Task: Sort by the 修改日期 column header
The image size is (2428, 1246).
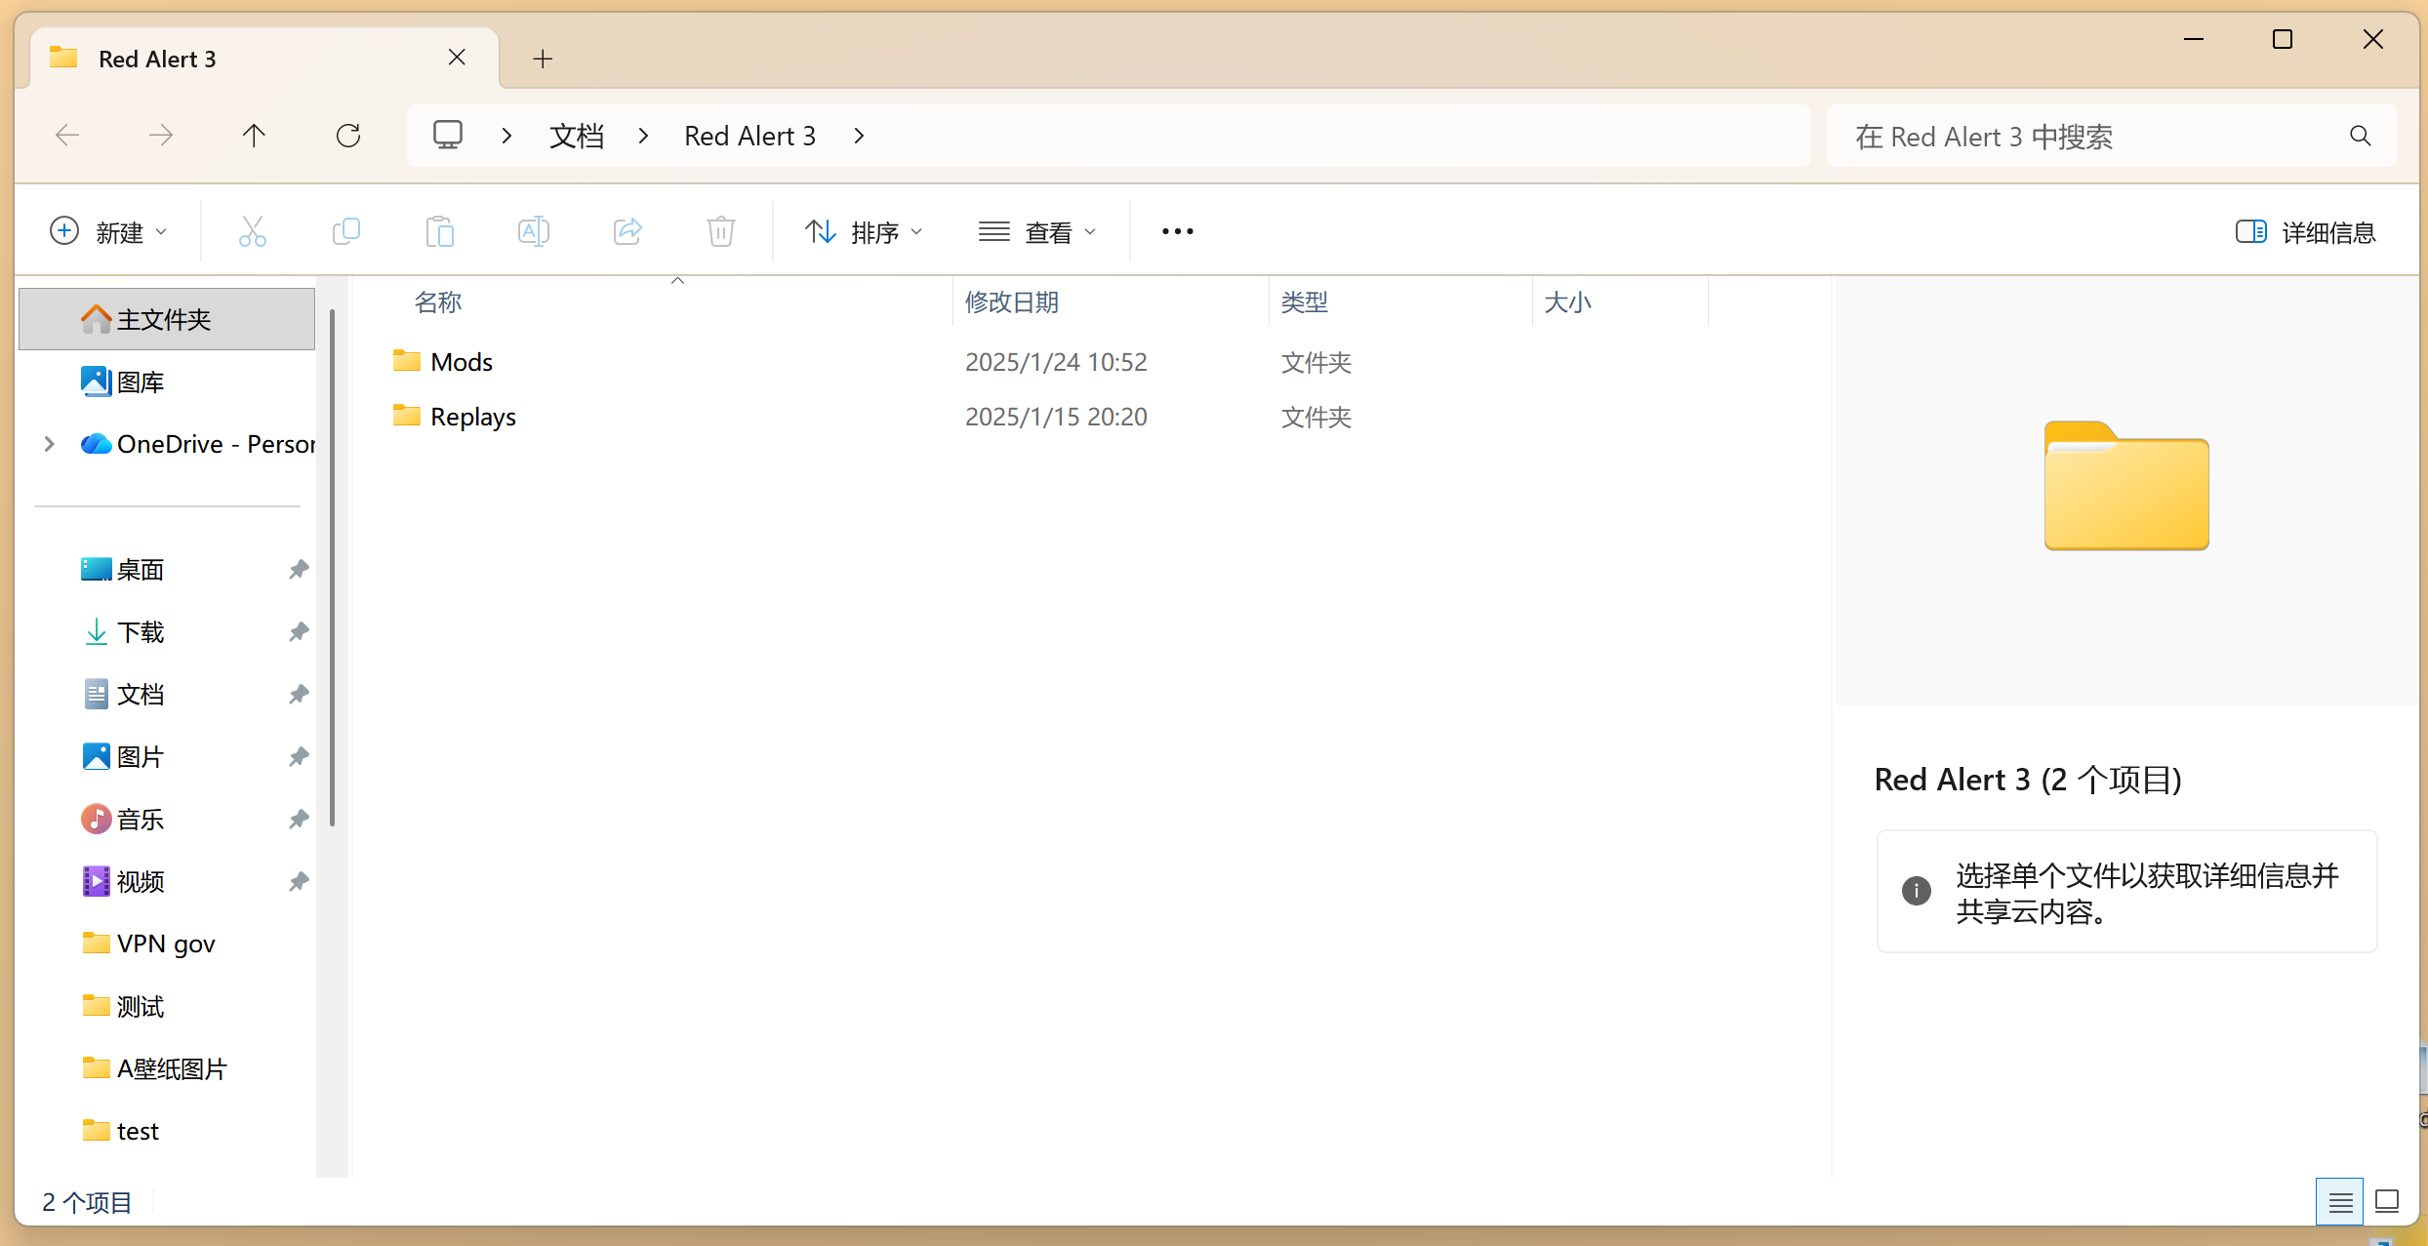Action: (1012, 302)
